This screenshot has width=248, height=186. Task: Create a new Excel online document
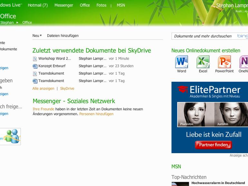[x=203, y=64]
